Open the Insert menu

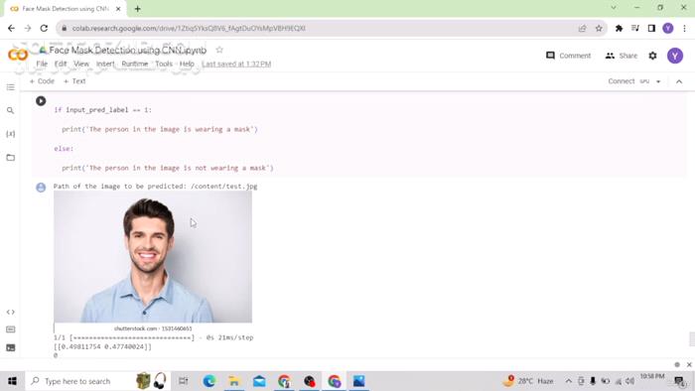(x=105, y=64)
